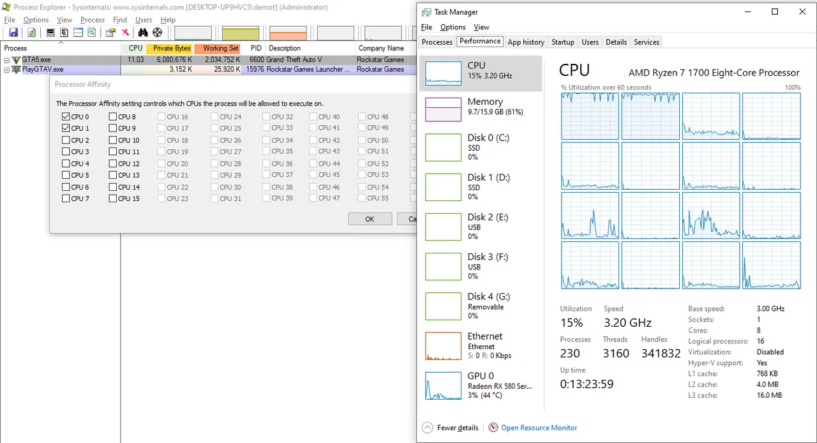
Task: Collapse the GTA5.exe tree node
Action: [x=7, y=60]
